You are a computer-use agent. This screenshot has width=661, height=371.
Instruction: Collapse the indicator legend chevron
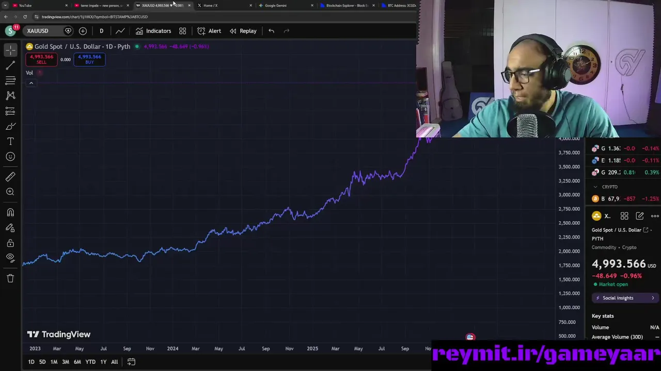click(31, 83)
